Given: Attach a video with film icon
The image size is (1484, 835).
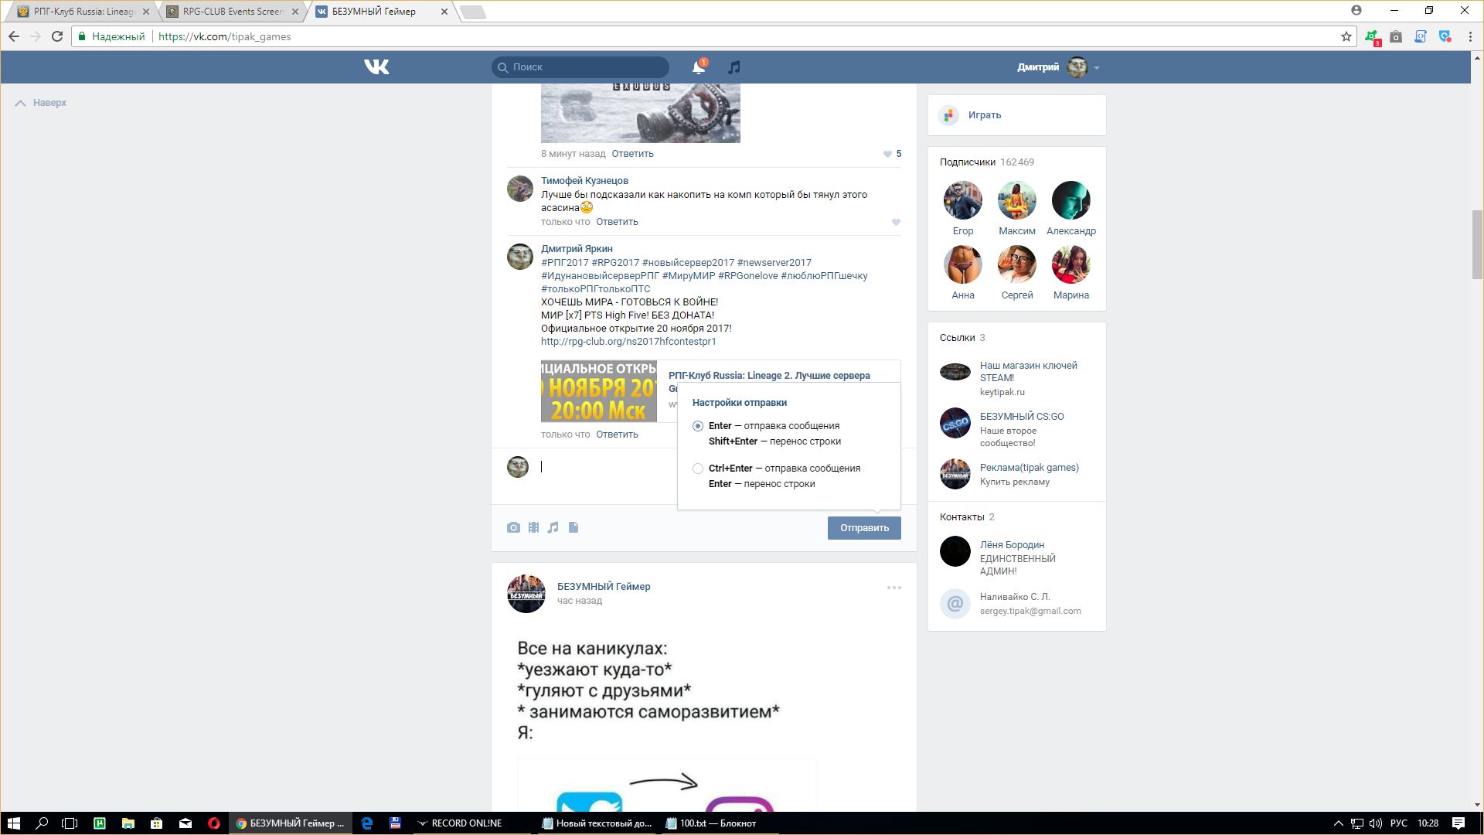Looking at the screenshot, I should coord(533,527).
